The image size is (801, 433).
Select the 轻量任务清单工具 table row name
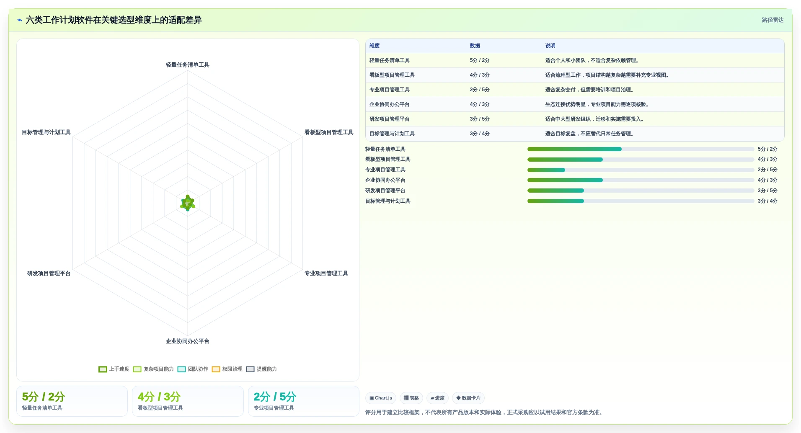[390, 61]
